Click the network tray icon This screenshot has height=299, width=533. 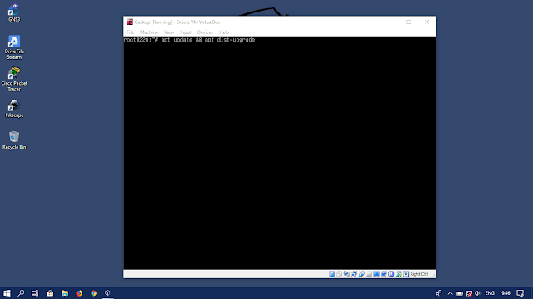(x=469, y=293)
